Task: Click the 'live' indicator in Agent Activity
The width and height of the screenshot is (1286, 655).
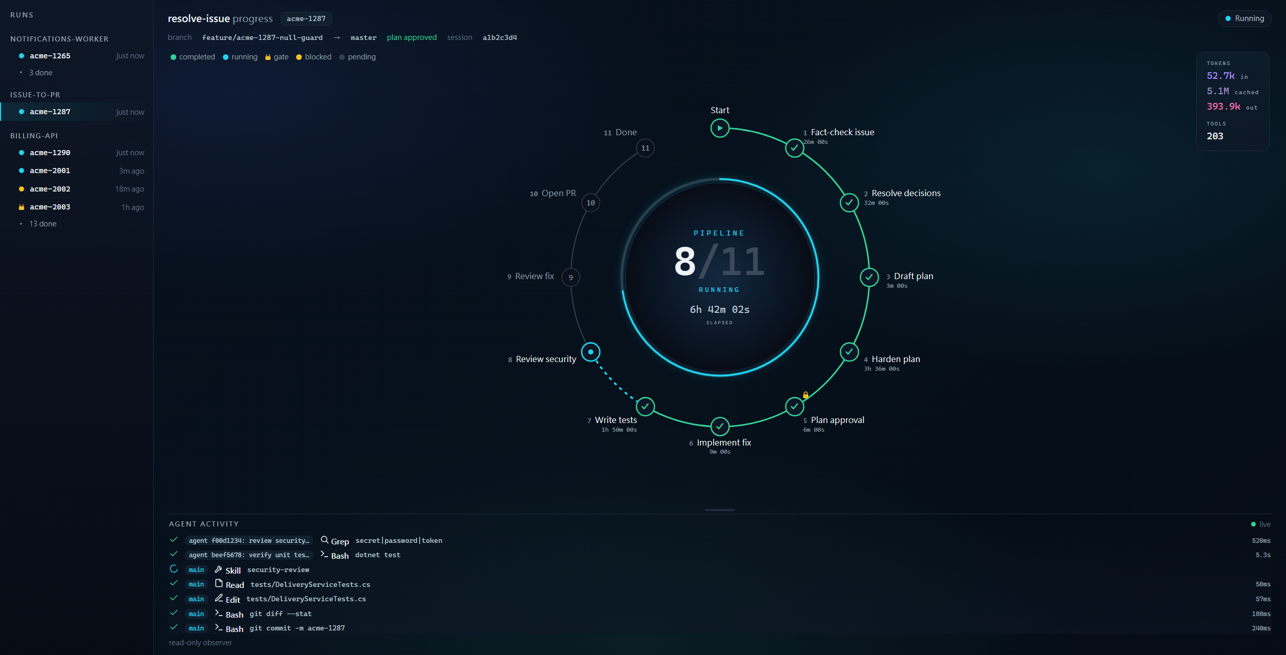Action: tap(1261, 524)
